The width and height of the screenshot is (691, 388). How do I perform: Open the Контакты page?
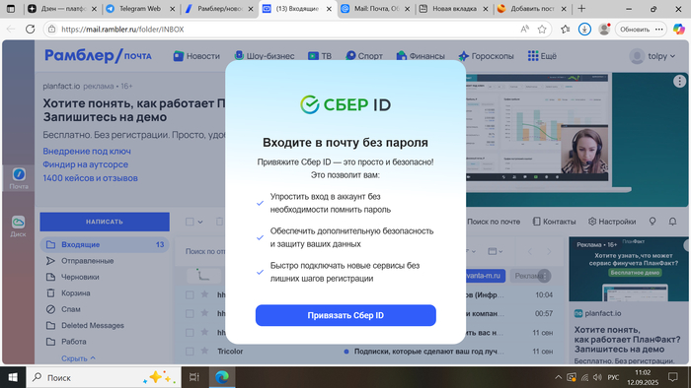(554, 222)
